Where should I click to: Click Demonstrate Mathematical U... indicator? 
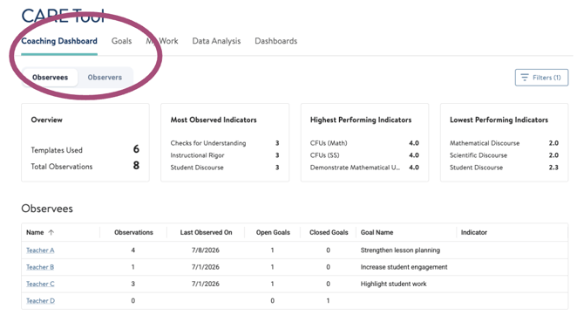pyautogui.click(x=355, y=168)
